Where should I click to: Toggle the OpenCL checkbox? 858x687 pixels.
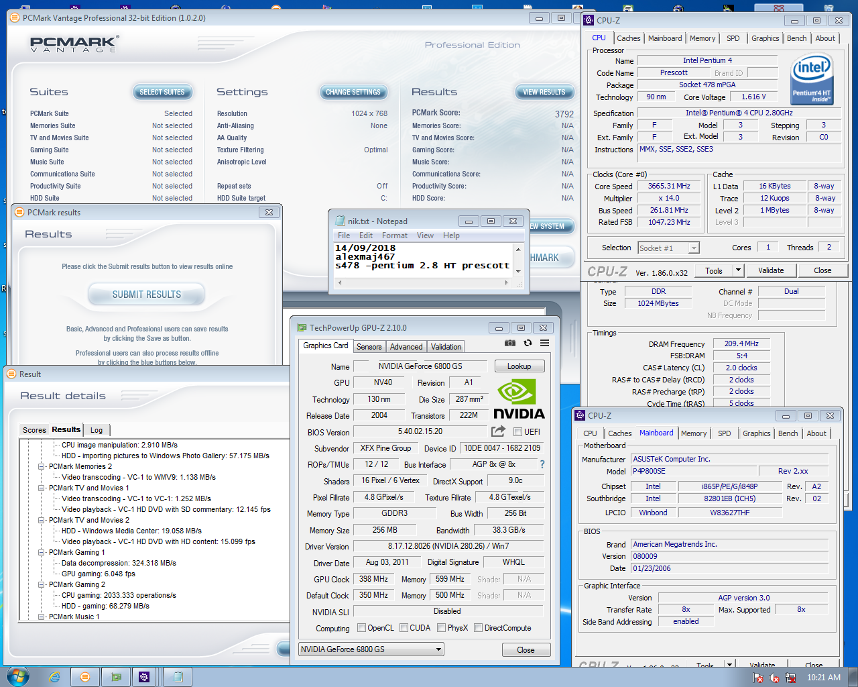(x=361, y=628)
